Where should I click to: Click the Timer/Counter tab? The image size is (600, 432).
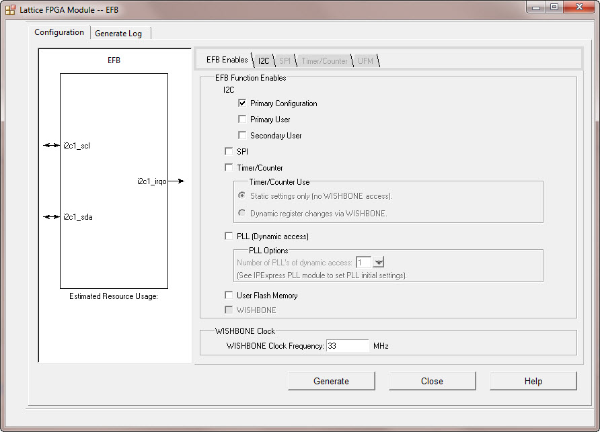tap(324, 60)
